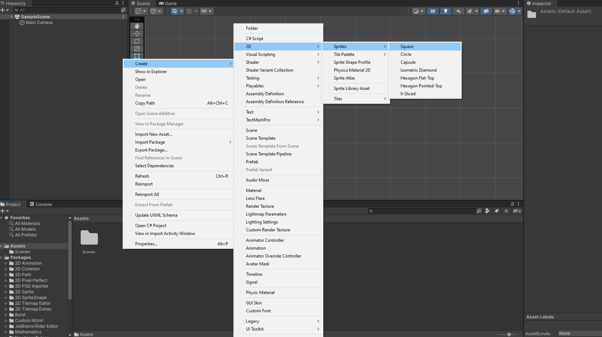Click the Project panel search field

[x=423, y=211]
